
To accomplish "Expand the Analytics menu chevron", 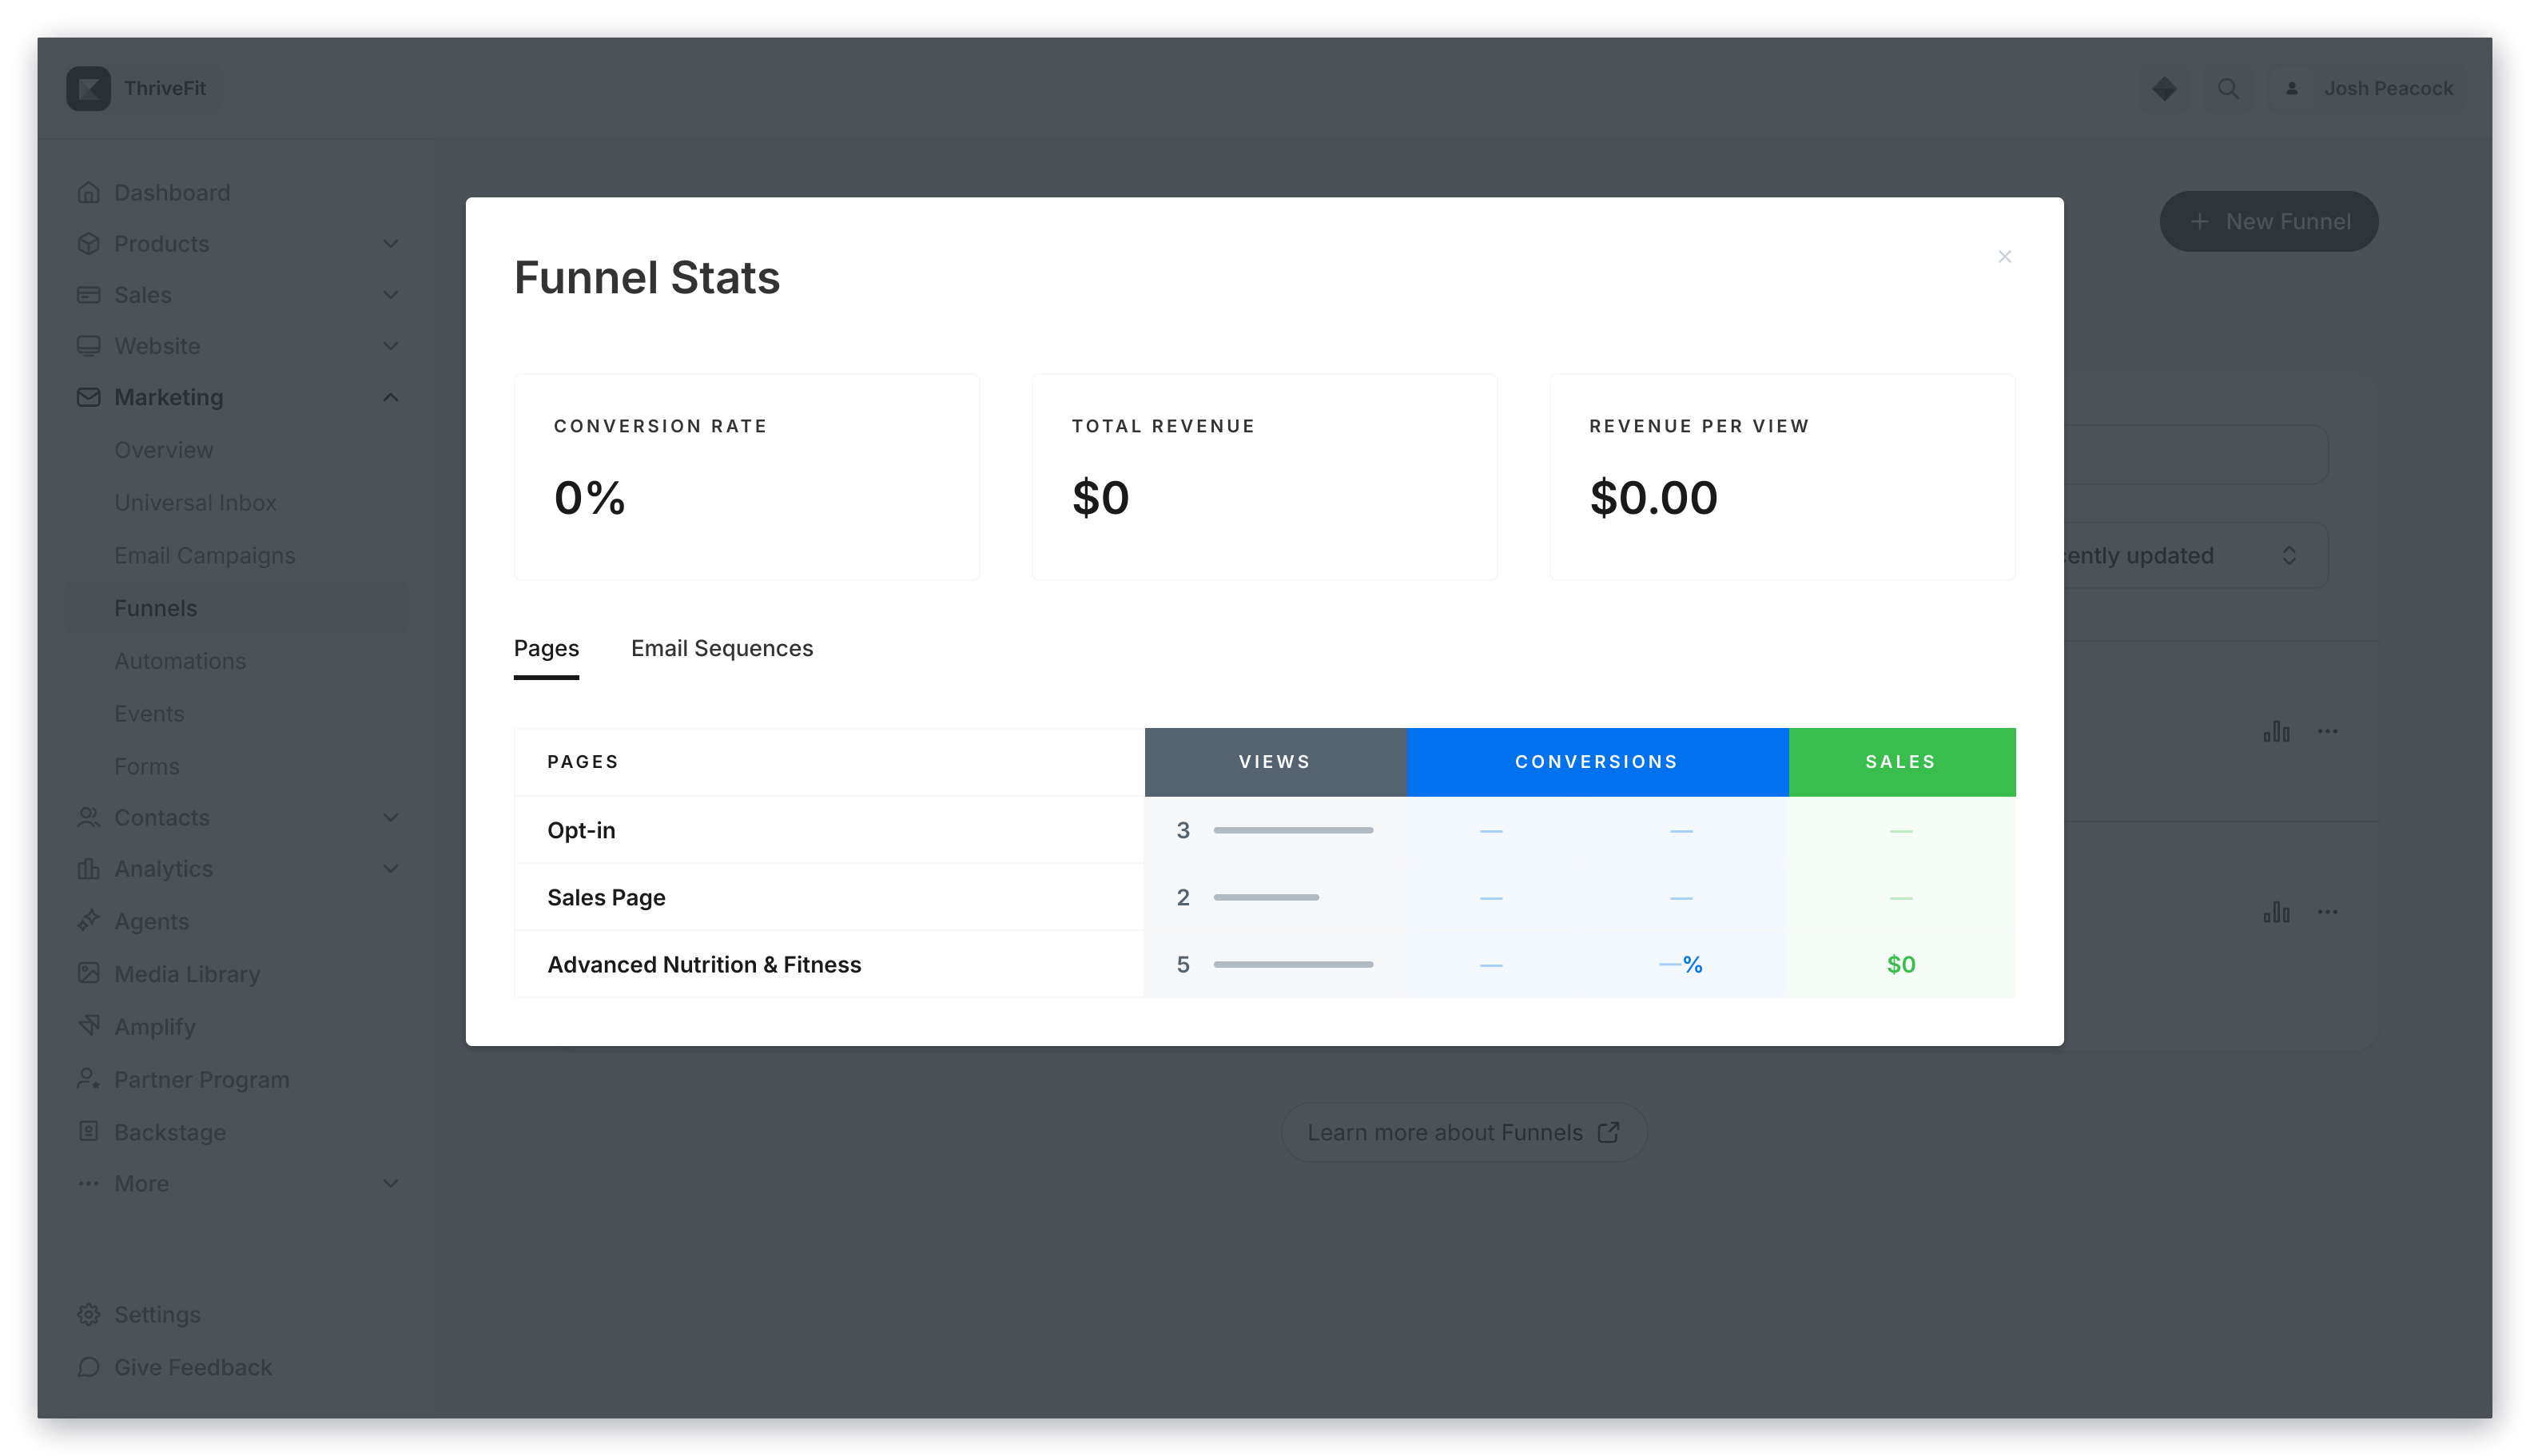I will tap(390, 868).
